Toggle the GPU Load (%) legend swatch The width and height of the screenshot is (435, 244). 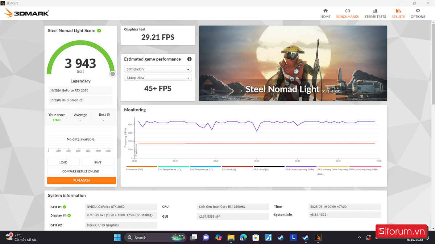point(237,167)
